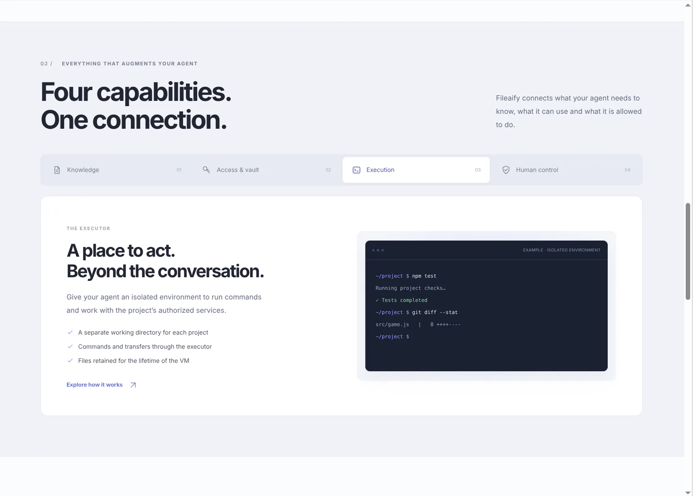
Task: Click 'EXAMPLE · ISOLATED ENVIRONMENT' label
Action: click(562, 250)
